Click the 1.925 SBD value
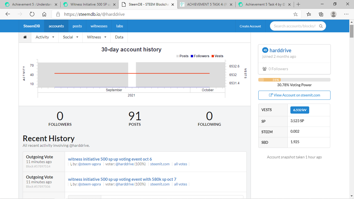 [295, 142]
